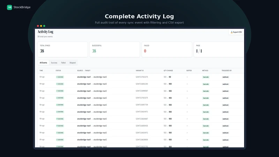Click the StockBridge brand name text

pyautogui.click(x=22, y=7)
